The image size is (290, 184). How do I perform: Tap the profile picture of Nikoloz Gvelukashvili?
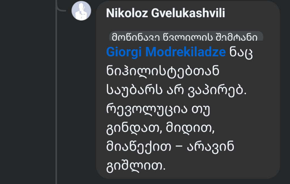click(x=81, y=11)
